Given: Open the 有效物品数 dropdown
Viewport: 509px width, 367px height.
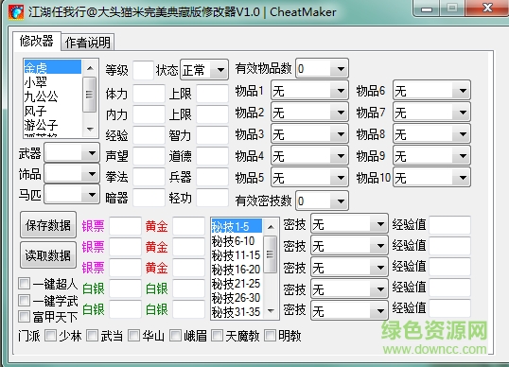Looking at the screenshot, I should point(322,69).
